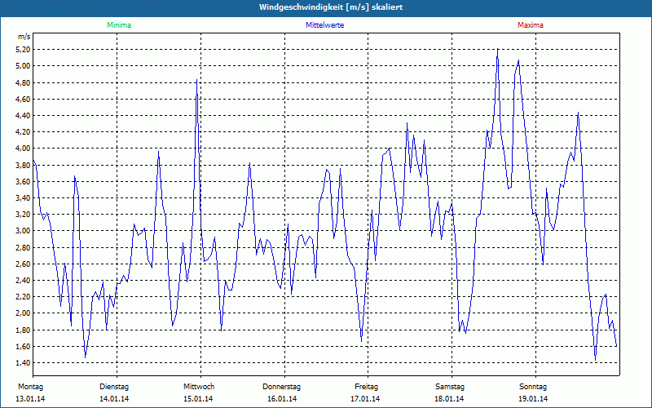
Task: Click the date 16.01.14
Action: (282, 399)
